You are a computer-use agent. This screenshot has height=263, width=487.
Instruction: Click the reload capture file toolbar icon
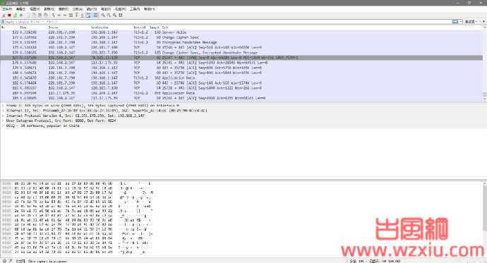click(x=45, y=16)
